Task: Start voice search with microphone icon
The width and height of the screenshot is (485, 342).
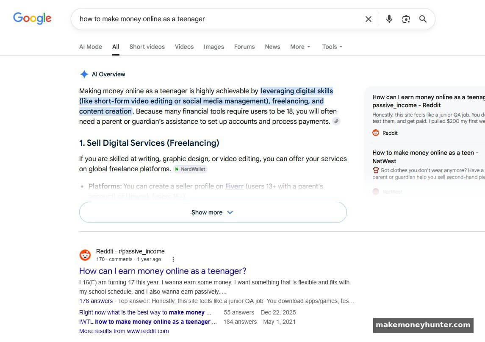Action: pyautogui.click(x=389, y=19)
